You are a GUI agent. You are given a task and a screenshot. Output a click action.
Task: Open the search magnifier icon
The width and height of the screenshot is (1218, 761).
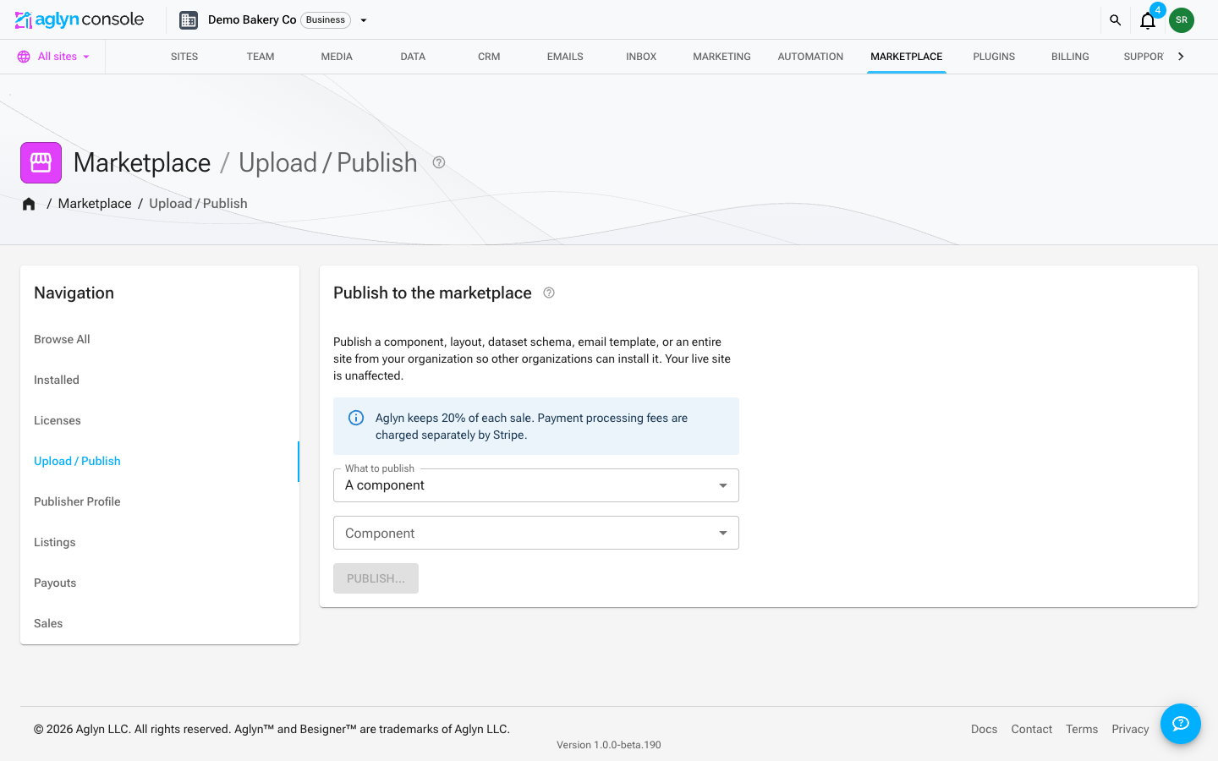click(x=1115, y=20)
